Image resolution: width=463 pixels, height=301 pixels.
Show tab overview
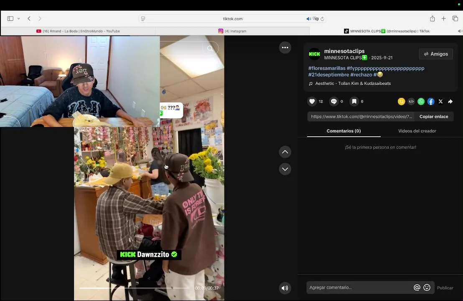455,19
